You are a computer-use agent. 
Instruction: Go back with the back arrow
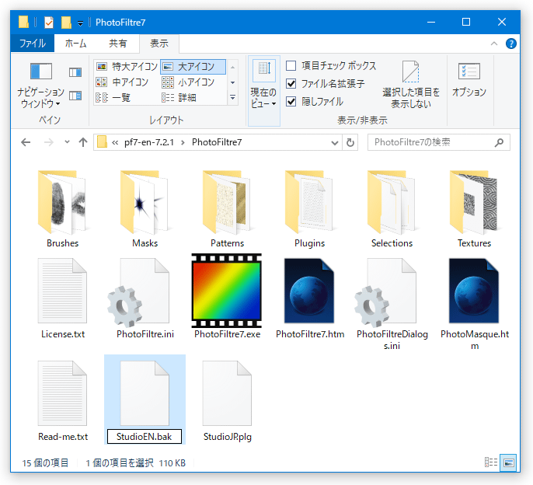(x=26, y=142)
